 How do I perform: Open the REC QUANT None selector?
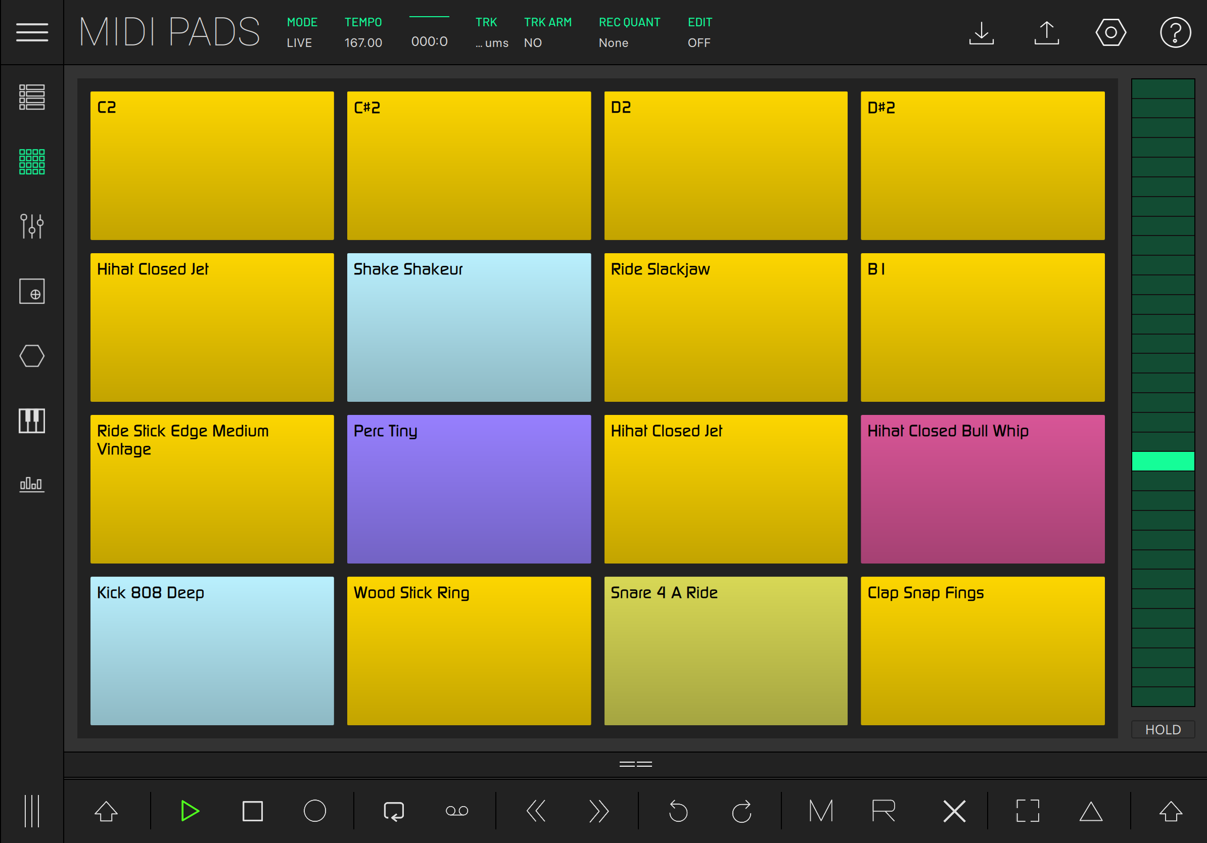629,32
